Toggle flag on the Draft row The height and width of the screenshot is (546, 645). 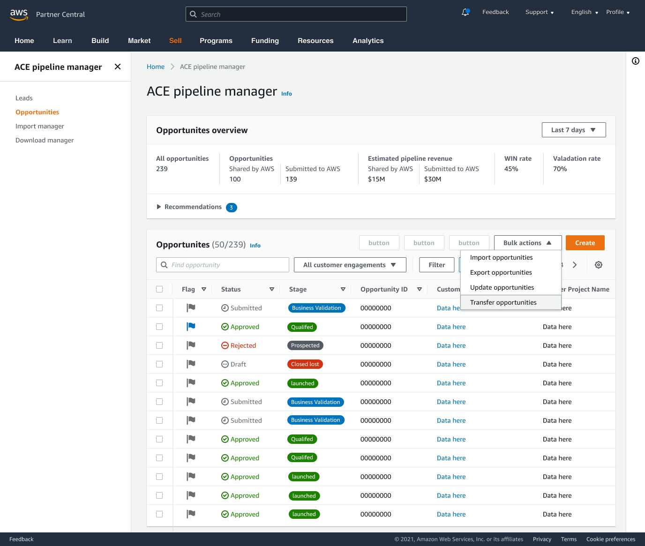191,364
